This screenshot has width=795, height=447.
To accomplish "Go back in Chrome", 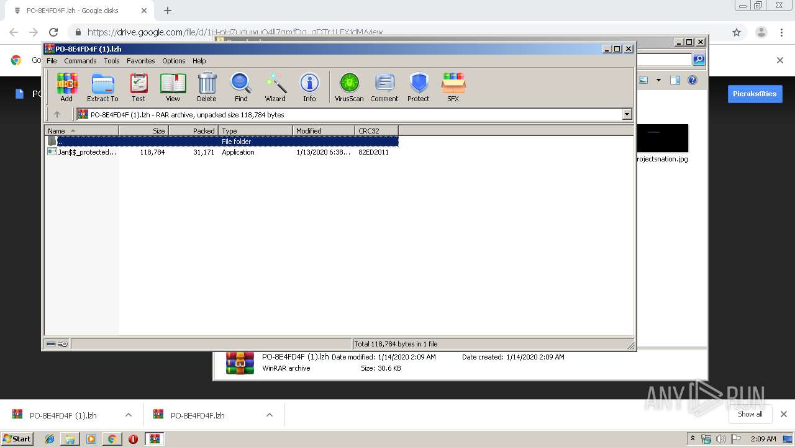I will click(14, 32).
